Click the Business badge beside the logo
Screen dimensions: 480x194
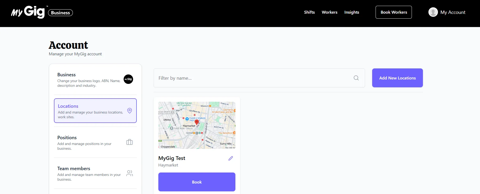[60, 13]
